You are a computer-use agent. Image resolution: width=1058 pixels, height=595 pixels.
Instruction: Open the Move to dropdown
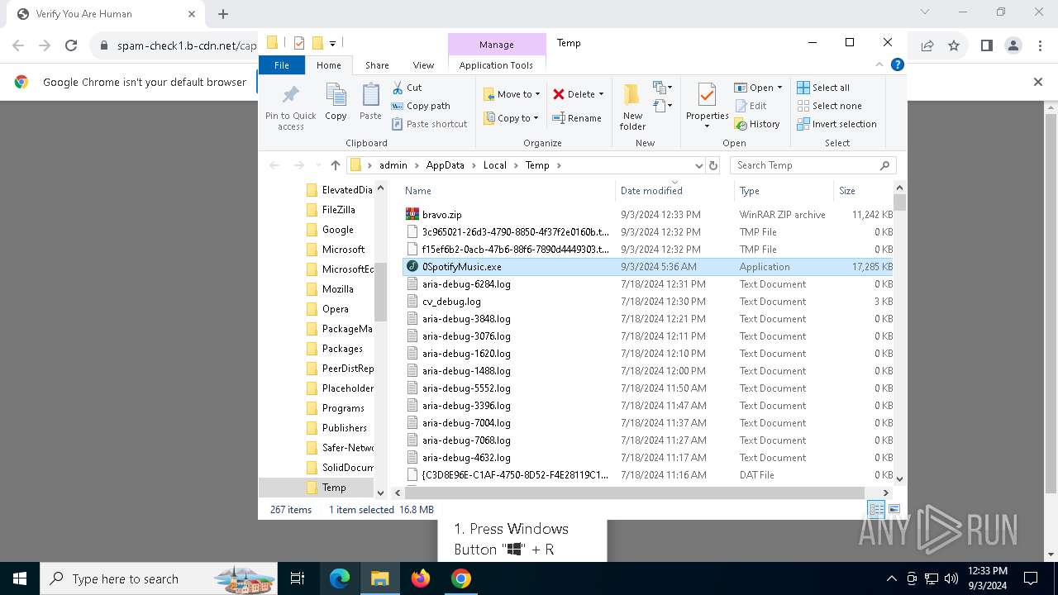click(512, 94)
